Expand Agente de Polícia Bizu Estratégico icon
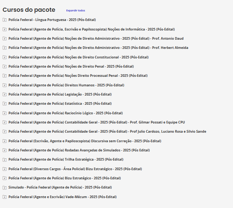Screen dimensions: 233x208 [5, 178]
